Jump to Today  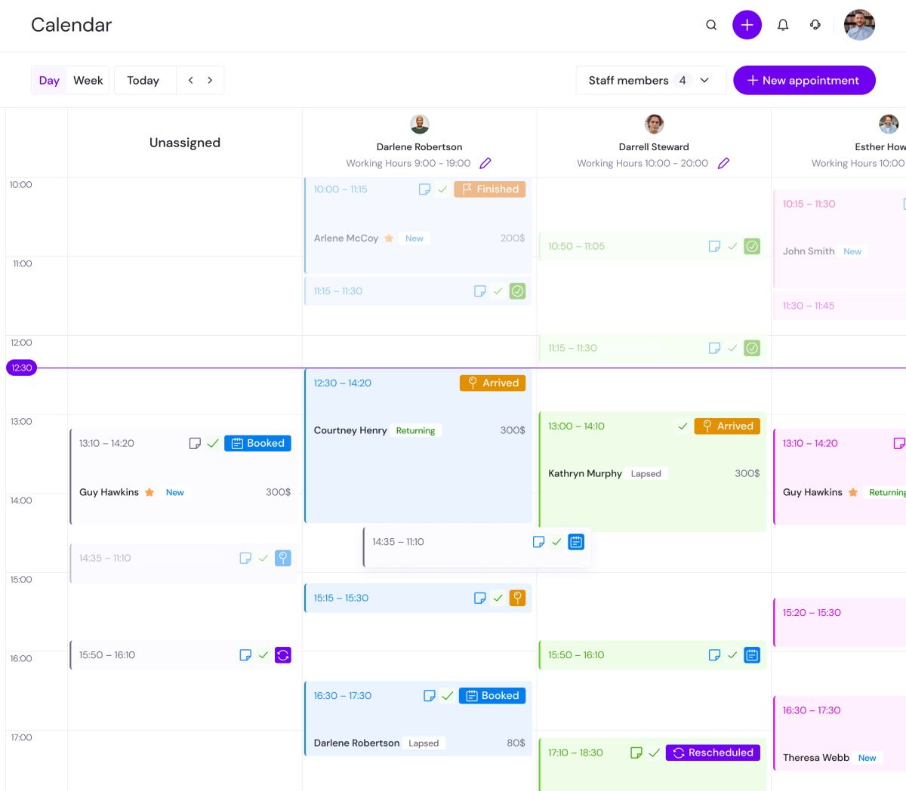point(143,80)
